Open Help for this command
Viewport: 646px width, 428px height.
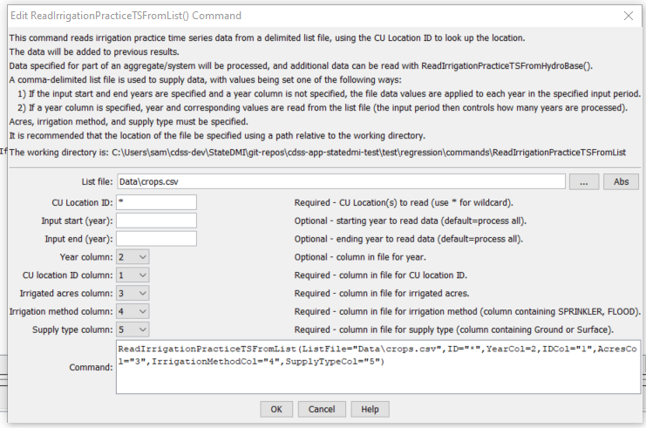[x=370, y=409]
